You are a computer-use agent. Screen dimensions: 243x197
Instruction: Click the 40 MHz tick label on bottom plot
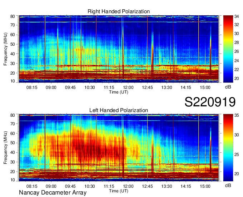(13, 152)
